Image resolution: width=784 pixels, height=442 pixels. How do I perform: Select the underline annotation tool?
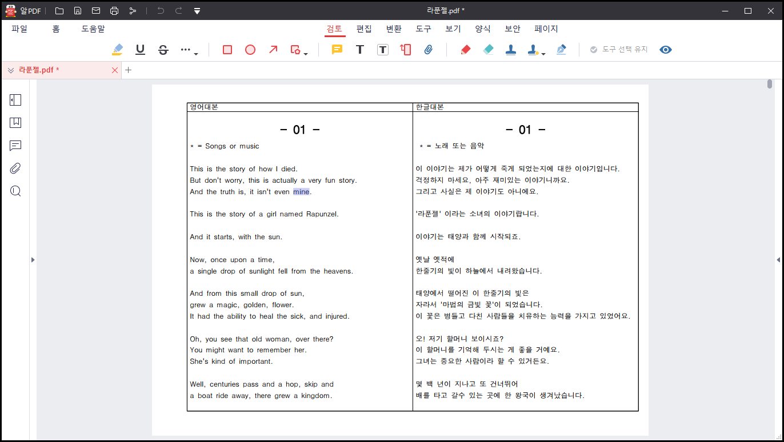[x=140, y=50]
